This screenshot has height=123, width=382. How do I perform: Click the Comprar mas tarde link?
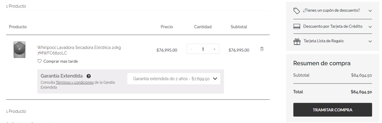click(x=61, y=61)
